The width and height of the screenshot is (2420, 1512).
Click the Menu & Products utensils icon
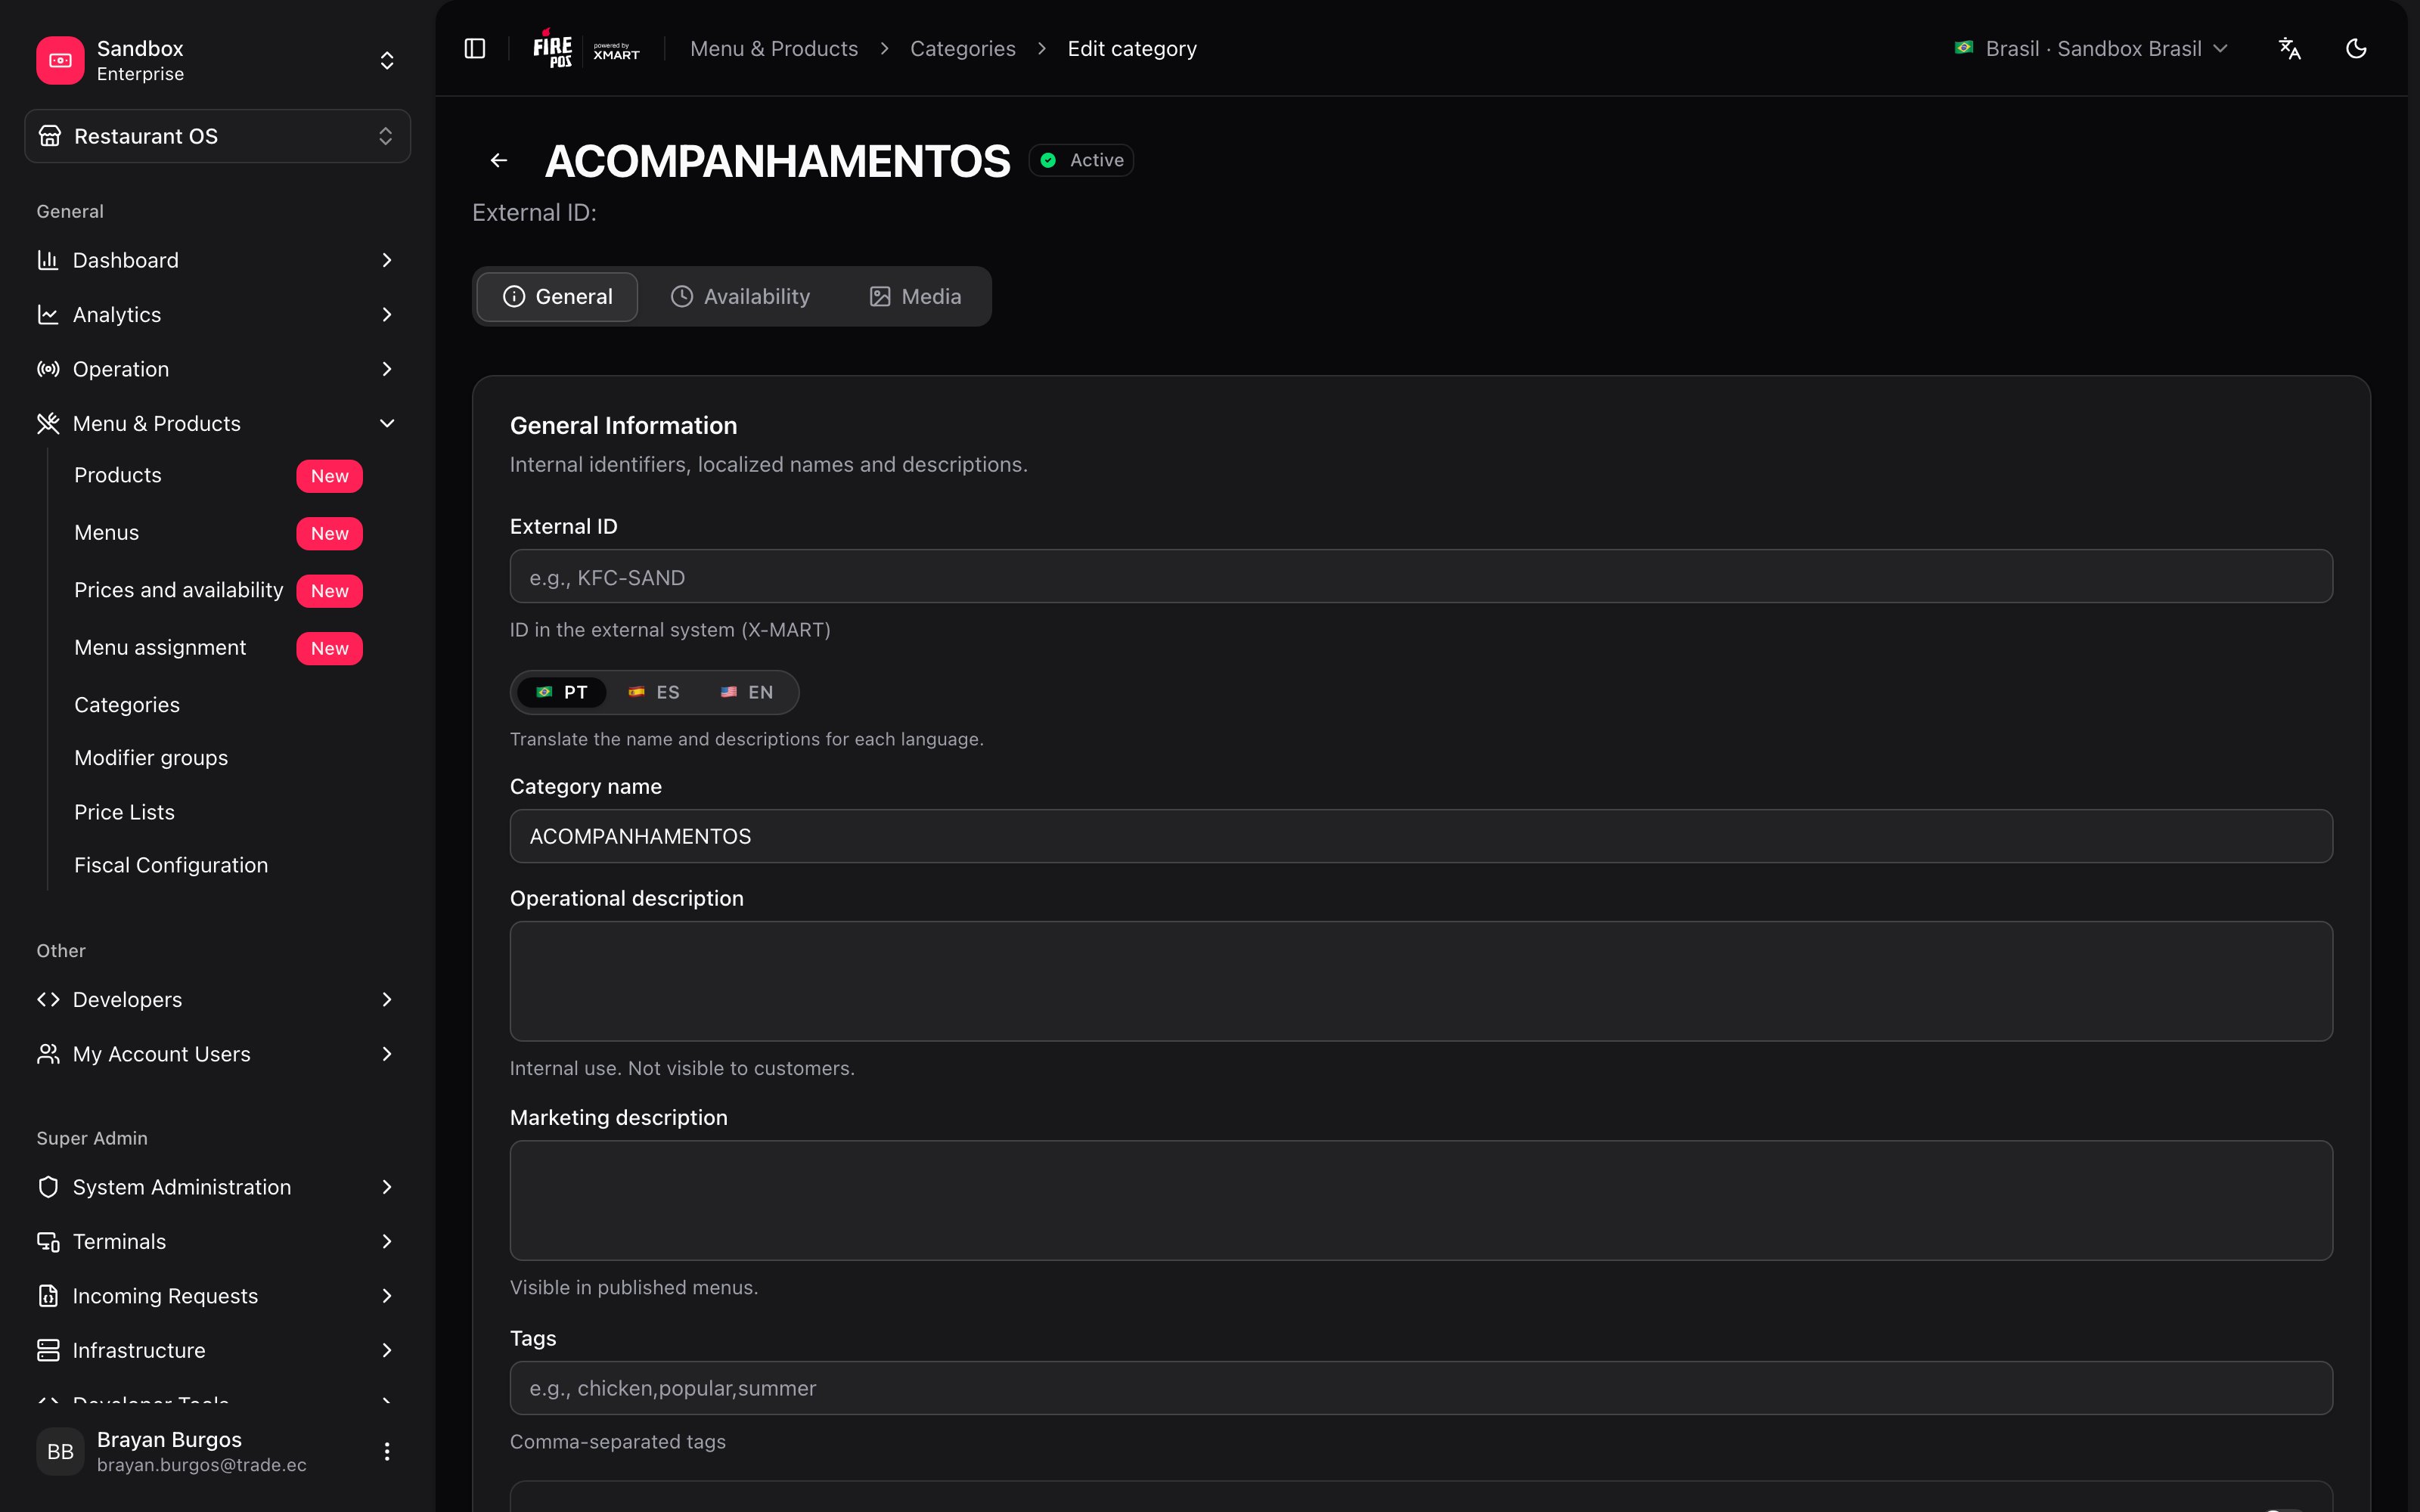[48, 423]
